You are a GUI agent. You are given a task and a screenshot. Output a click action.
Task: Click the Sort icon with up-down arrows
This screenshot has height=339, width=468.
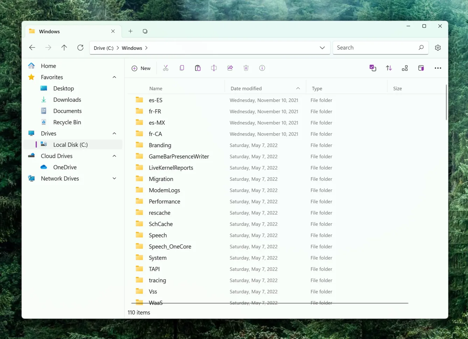(389, 68)
